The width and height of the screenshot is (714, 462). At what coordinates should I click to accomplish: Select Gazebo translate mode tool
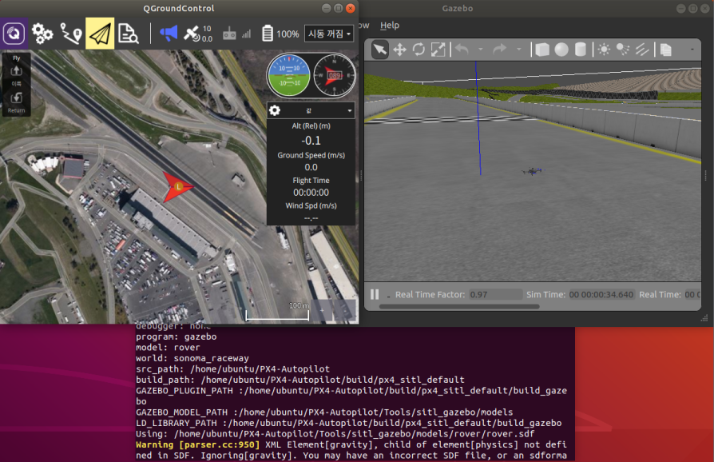tap(400, 50)
